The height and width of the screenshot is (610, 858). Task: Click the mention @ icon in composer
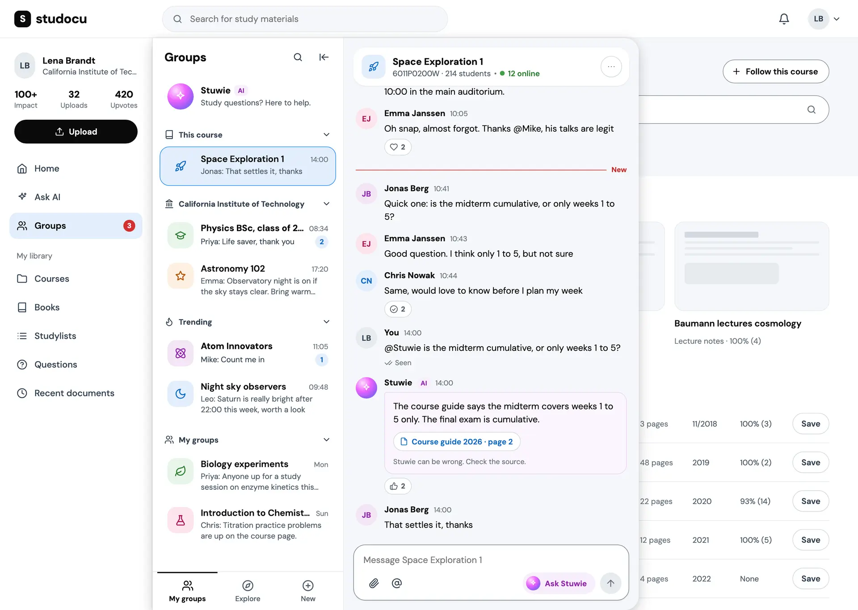[x=397, y=583]
